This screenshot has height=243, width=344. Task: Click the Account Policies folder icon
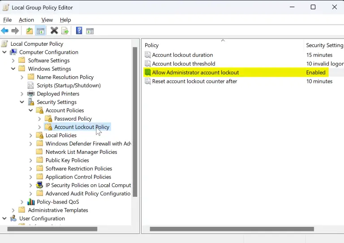[x=40, y=110]
